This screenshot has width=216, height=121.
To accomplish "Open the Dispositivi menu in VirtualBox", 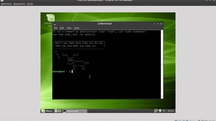I will (x=19, y=4).
